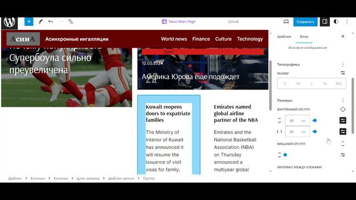Toggle custom size for vertical padding
The width and height of the screenshot is (356, 200).
tap(343, 121)
